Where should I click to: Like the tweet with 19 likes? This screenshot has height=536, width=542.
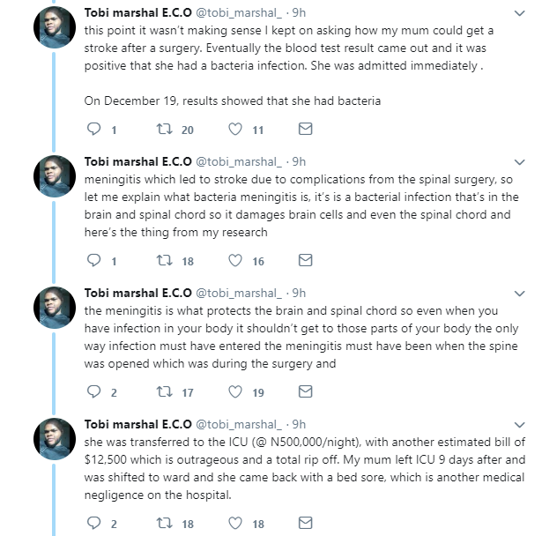[x=235, y=392]
